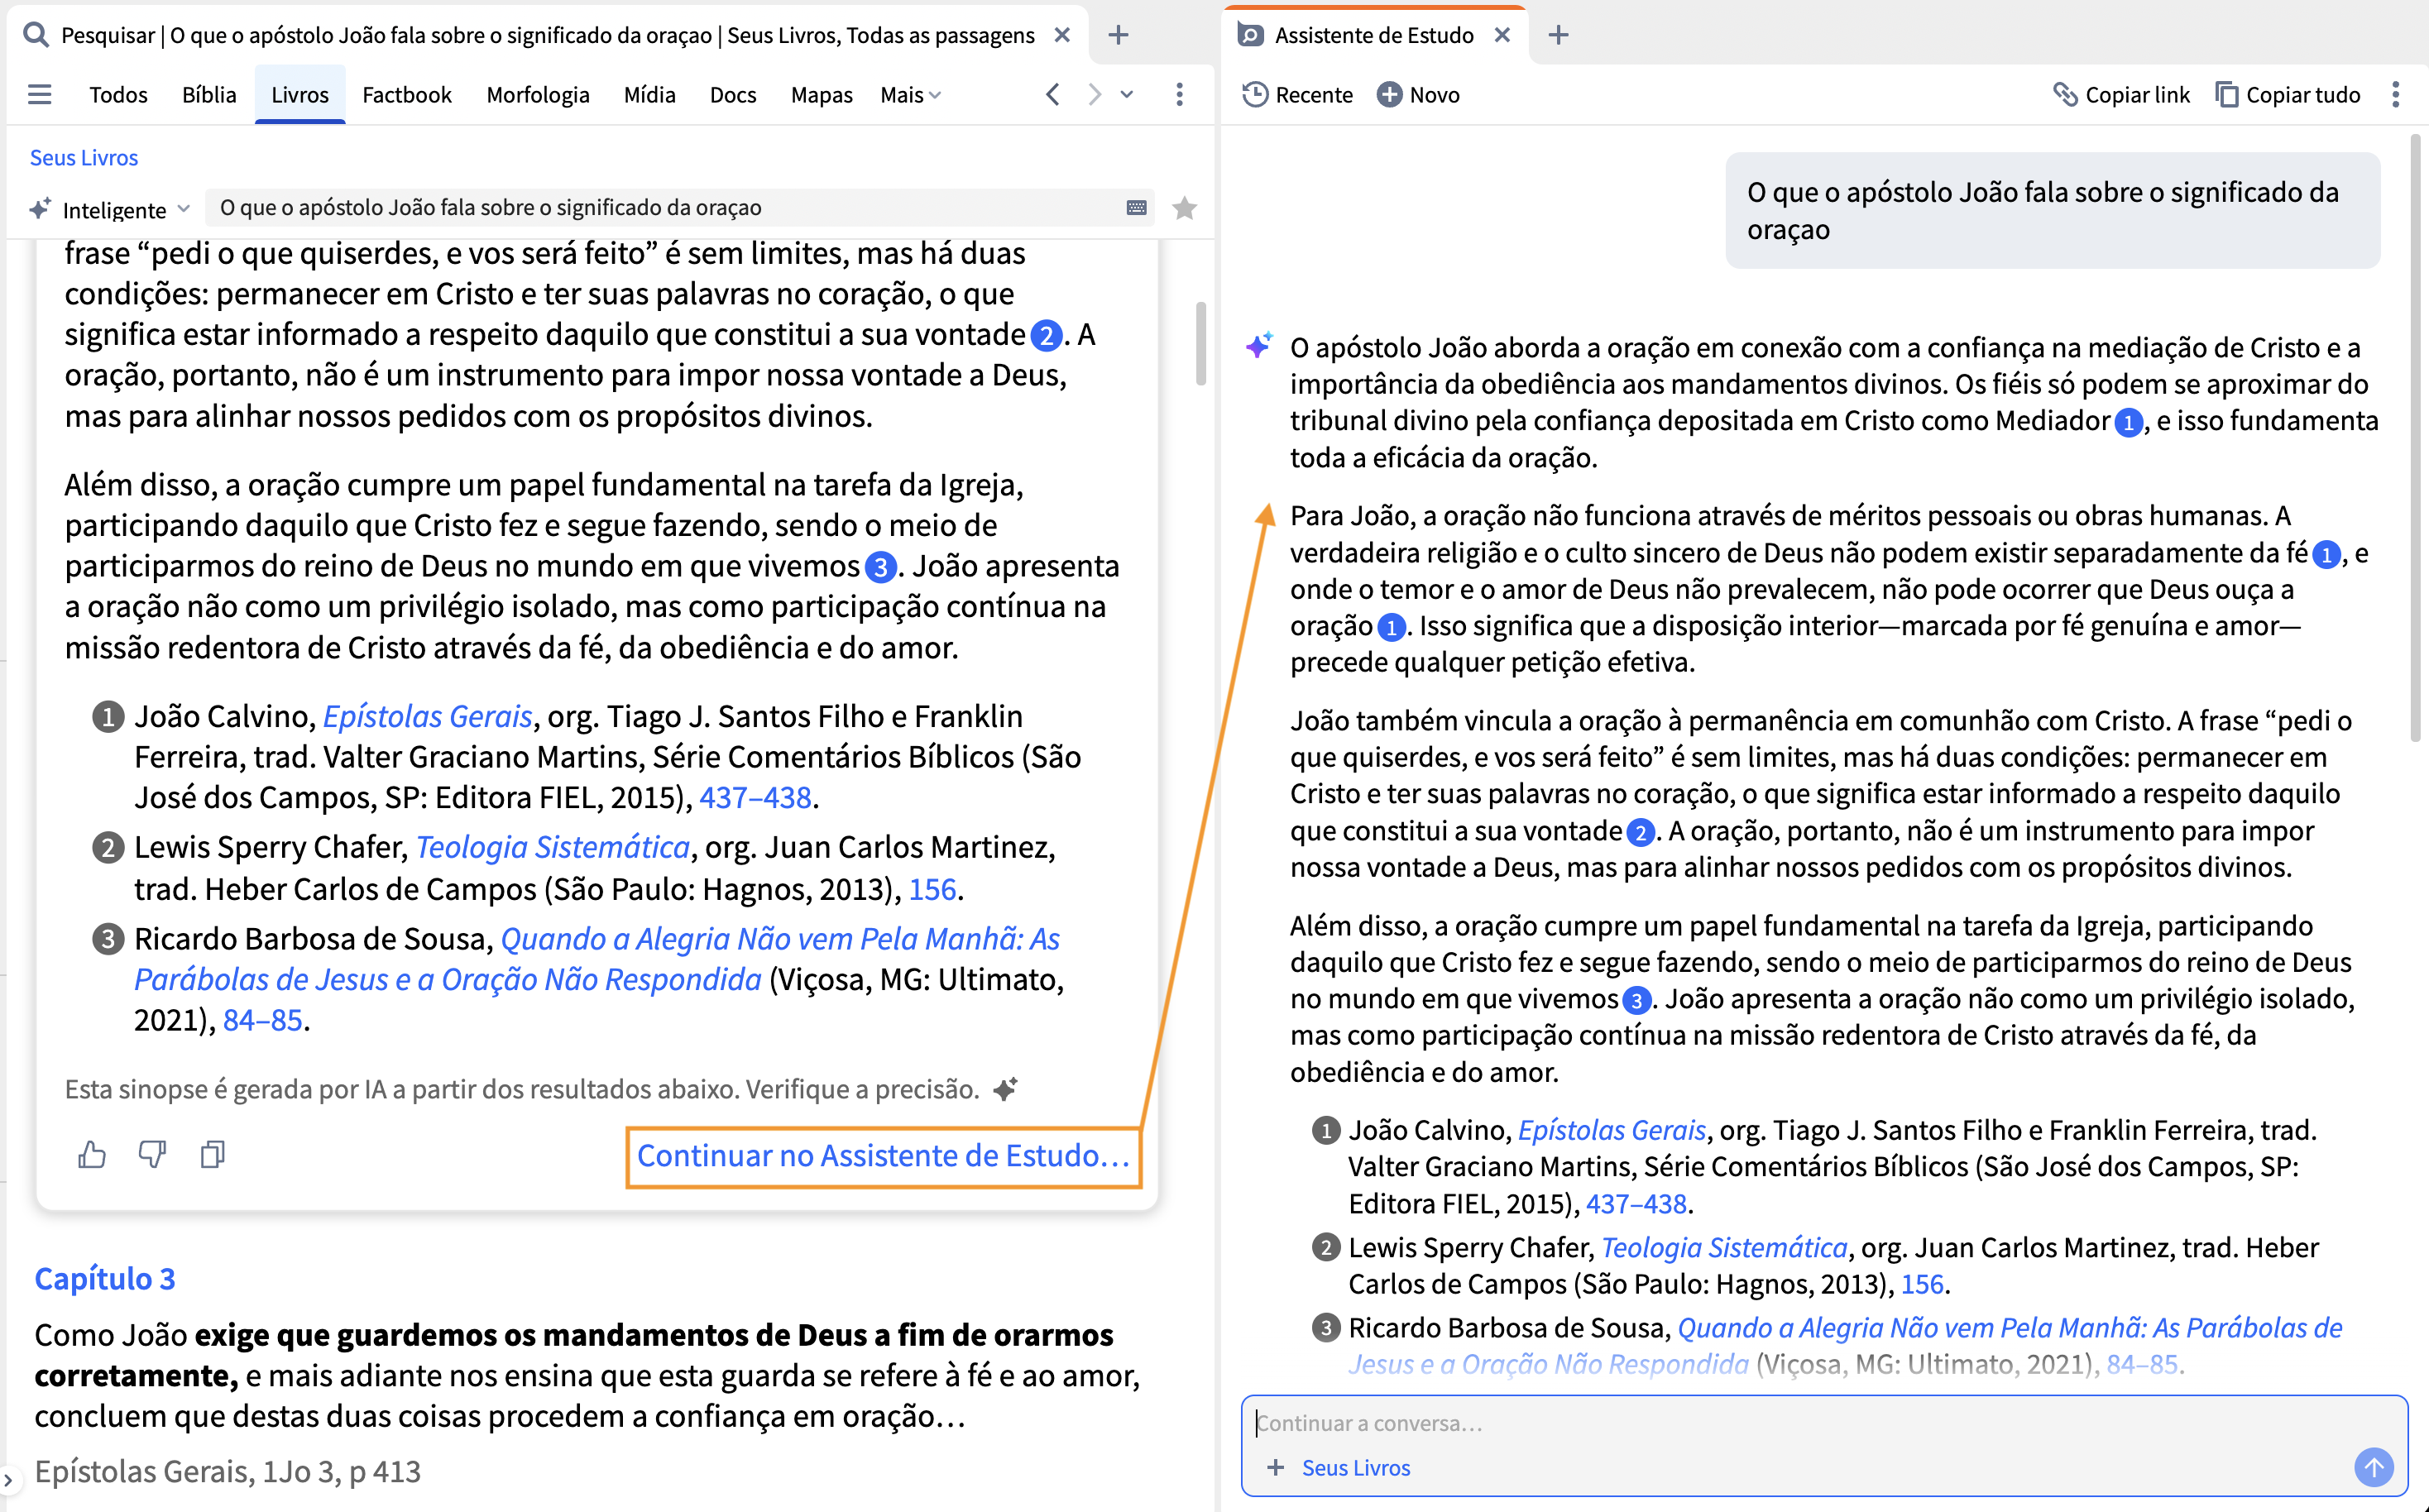This screenshot has width=2429, height=1512.
Task: Click Copiar link in Study Assistant
Action: (2121, 95)
